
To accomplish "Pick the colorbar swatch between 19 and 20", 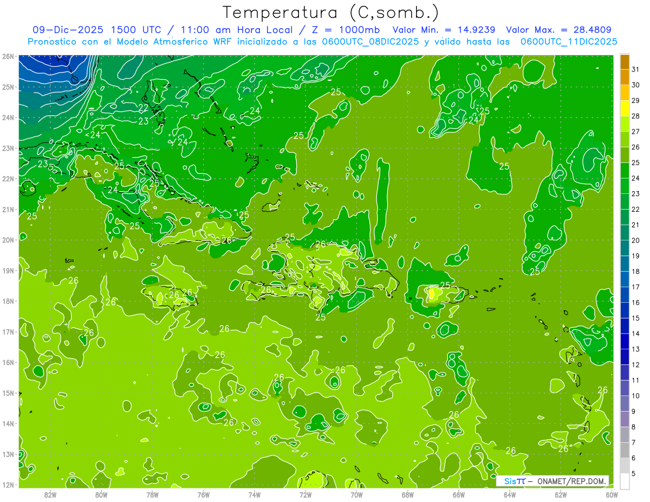I will 625,248.
